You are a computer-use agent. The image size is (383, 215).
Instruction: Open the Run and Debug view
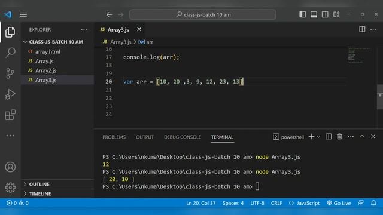tap(10, 94)
